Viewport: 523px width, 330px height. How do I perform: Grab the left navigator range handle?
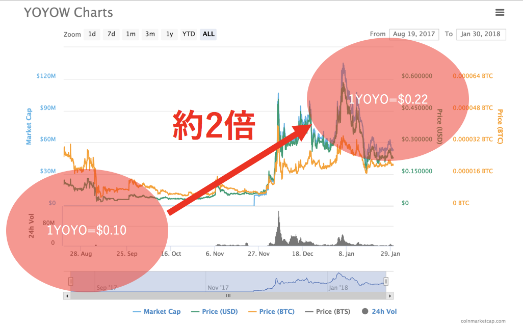click(x=71, y=282)
